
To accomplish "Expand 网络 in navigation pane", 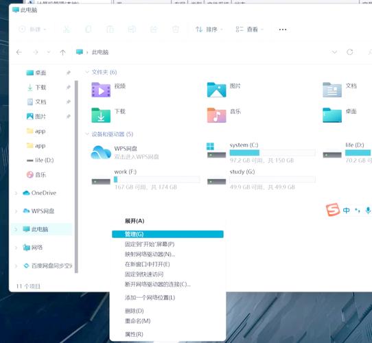I will (x=16, y=248).
